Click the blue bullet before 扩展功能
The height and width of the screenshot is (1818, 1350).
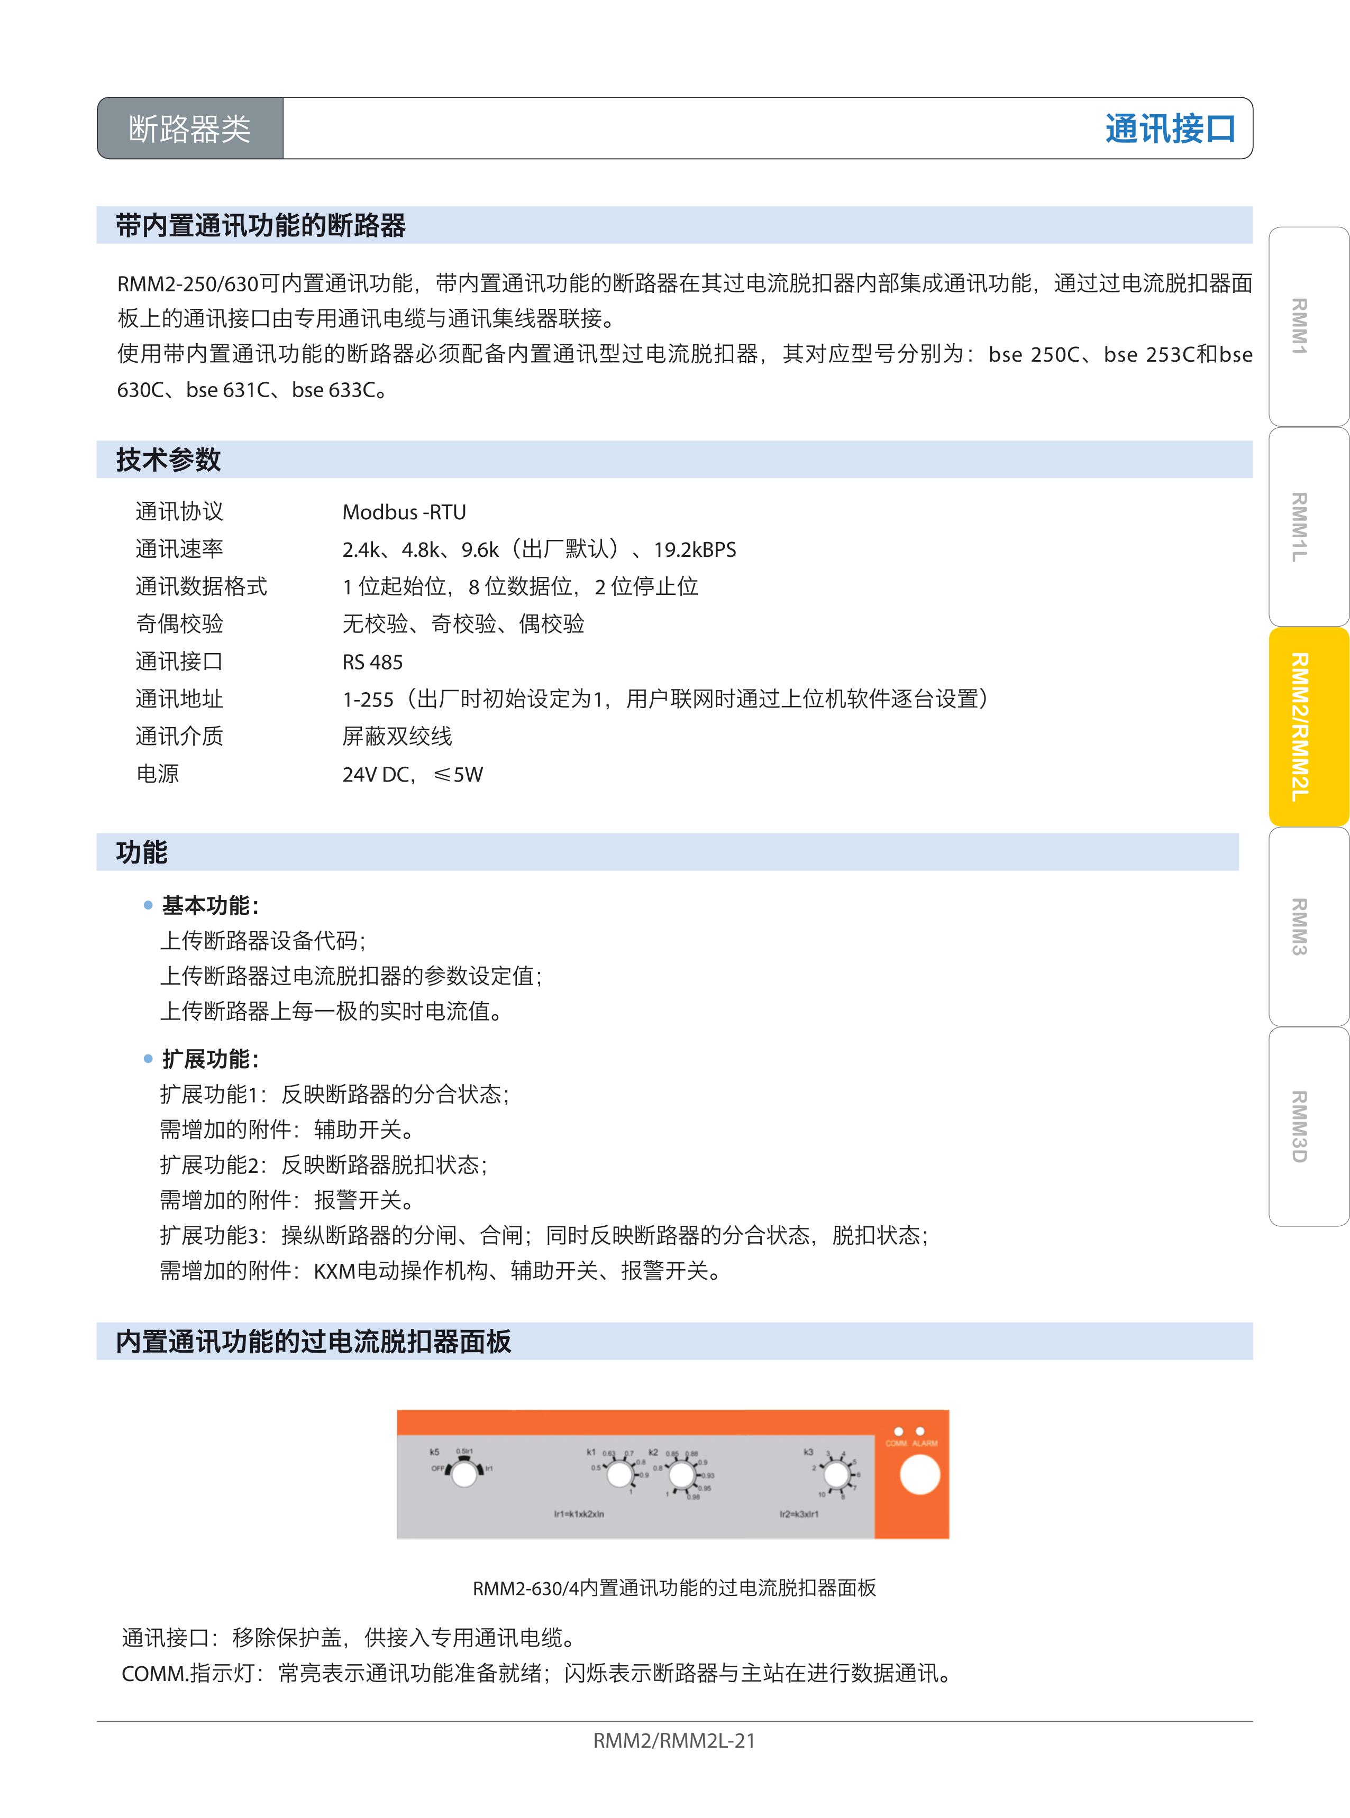(148, 1059)
